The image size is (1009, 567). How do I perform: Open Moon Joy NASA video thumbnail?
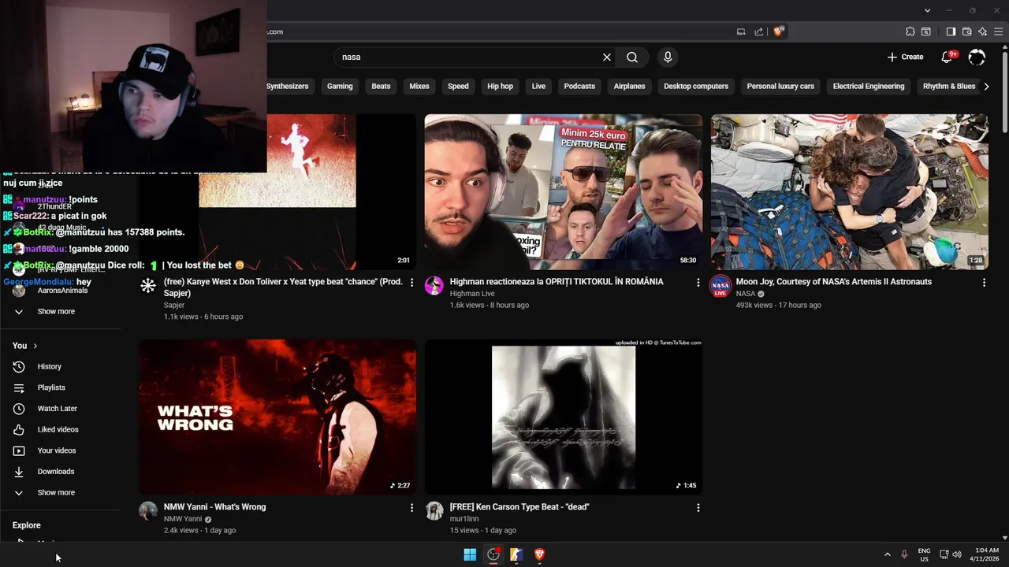click(849, 191)
